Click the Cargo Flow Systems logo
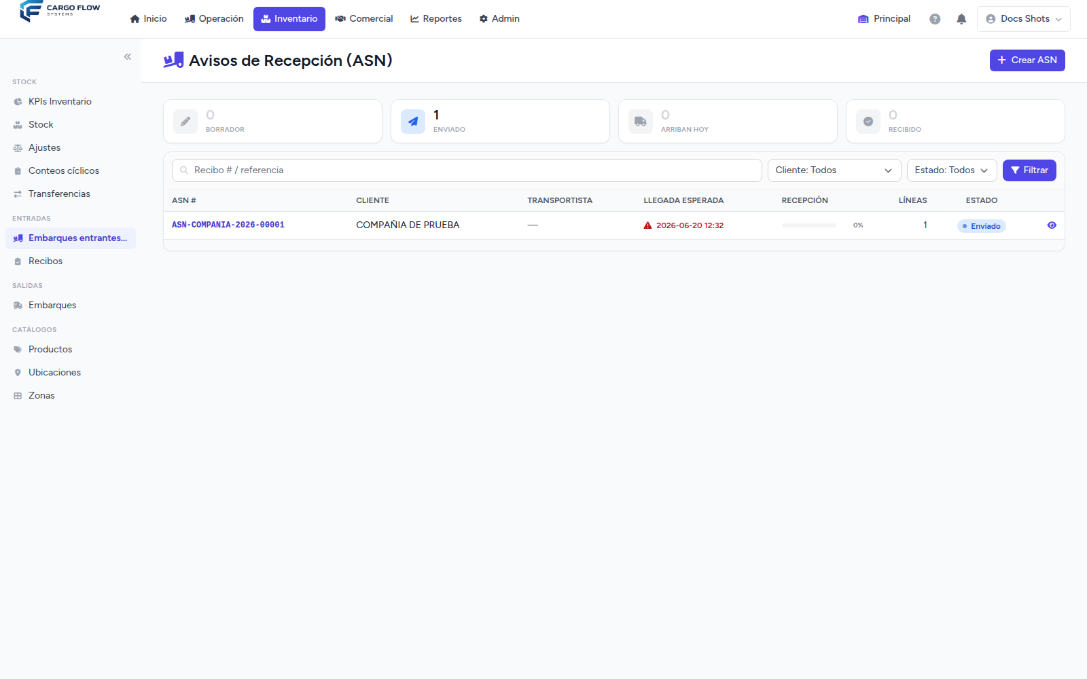1087x679 pixels. click(x=60, y=12)
